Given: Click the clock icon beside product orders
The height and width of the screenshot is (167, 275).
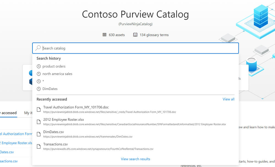Looking at the screenshot, I should click(39, 66).
